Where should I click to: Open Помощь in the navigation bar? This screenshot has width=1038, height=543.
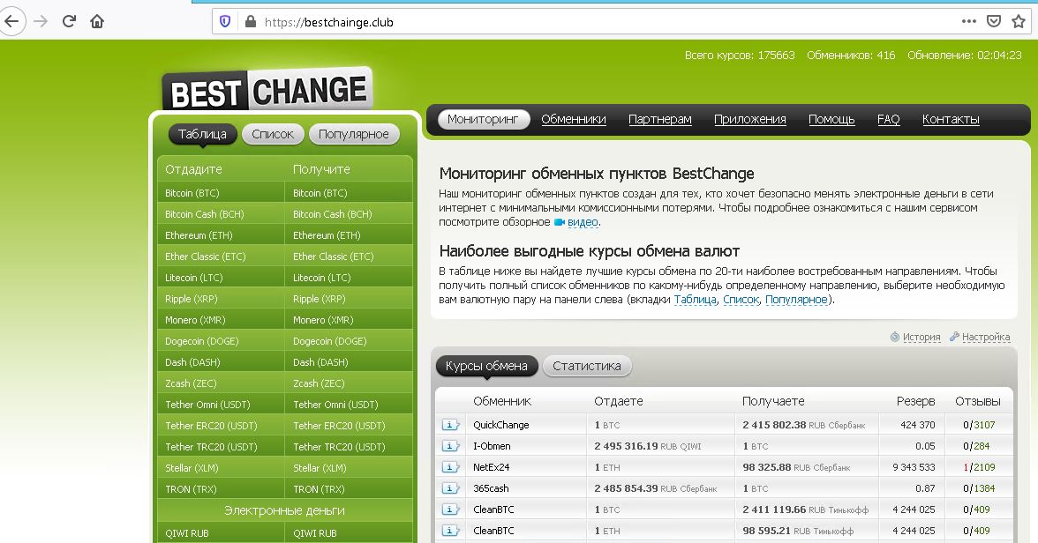tap(831, 120)
